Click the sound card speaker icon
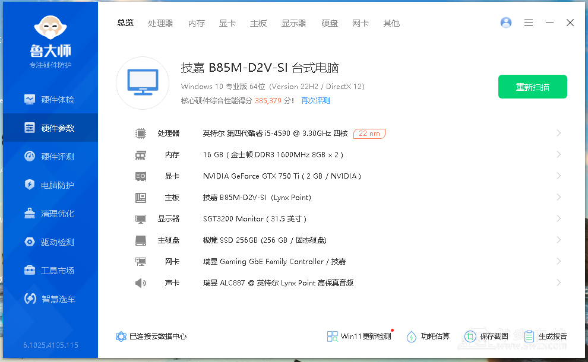This screenshot has height=362, width=588. pyautogui.click(x=141, y=283)
